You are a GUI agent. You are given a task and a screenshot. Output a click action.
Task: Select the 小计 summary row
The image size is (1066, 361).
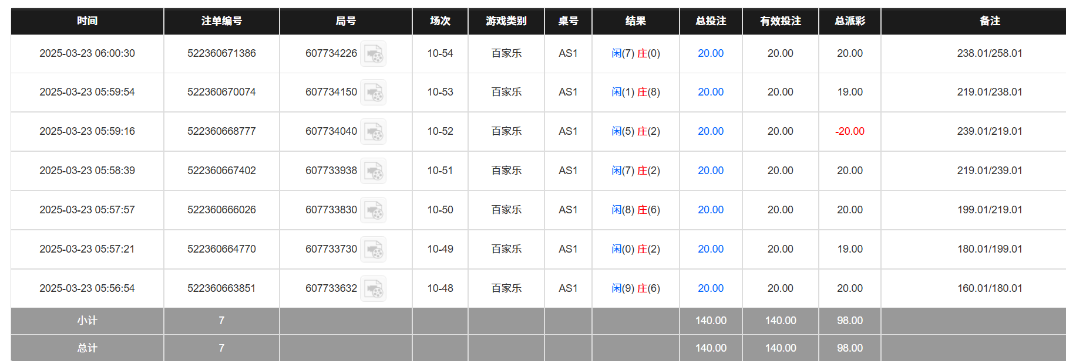coord(86,321)
